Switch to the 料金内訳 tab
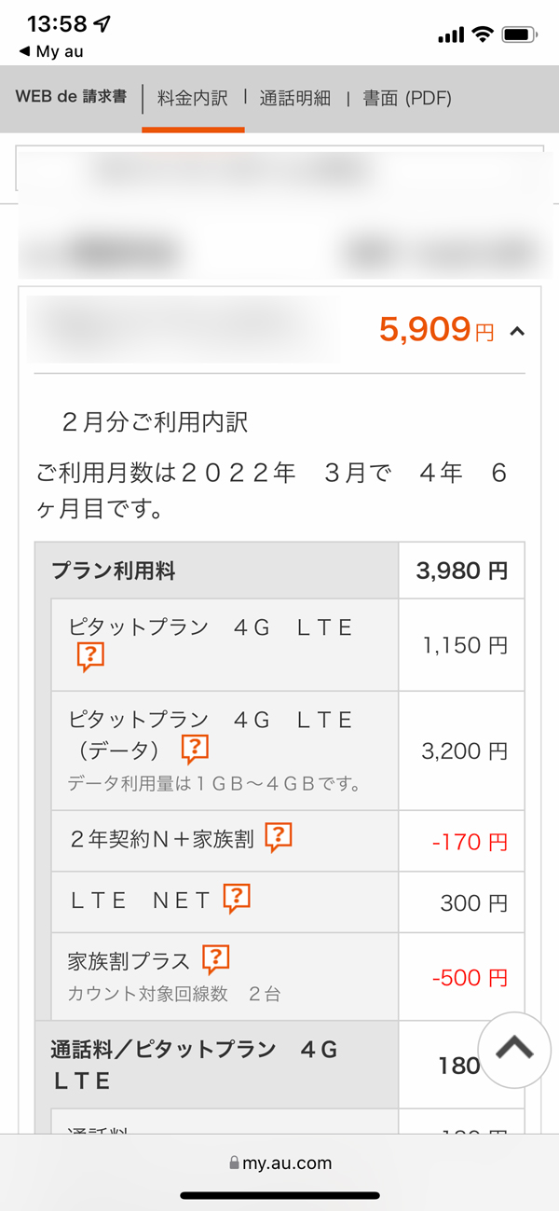559x1211 pixels. 193,99
